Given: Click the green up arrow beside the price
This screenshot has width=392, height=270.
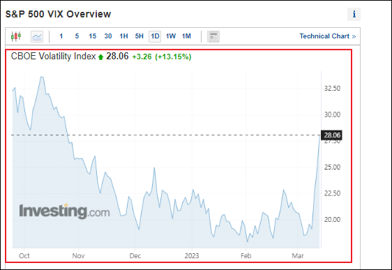Looking at the screenshot, I should click(100, 57).
